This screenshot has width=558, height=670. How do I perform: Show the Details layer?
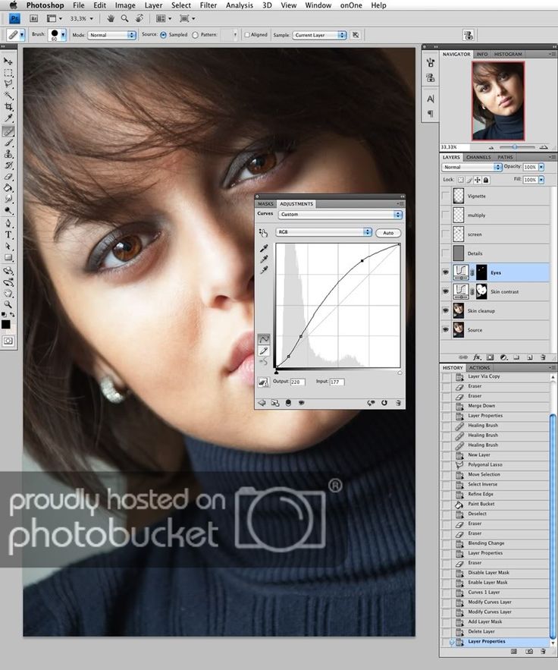pos(446,253)
